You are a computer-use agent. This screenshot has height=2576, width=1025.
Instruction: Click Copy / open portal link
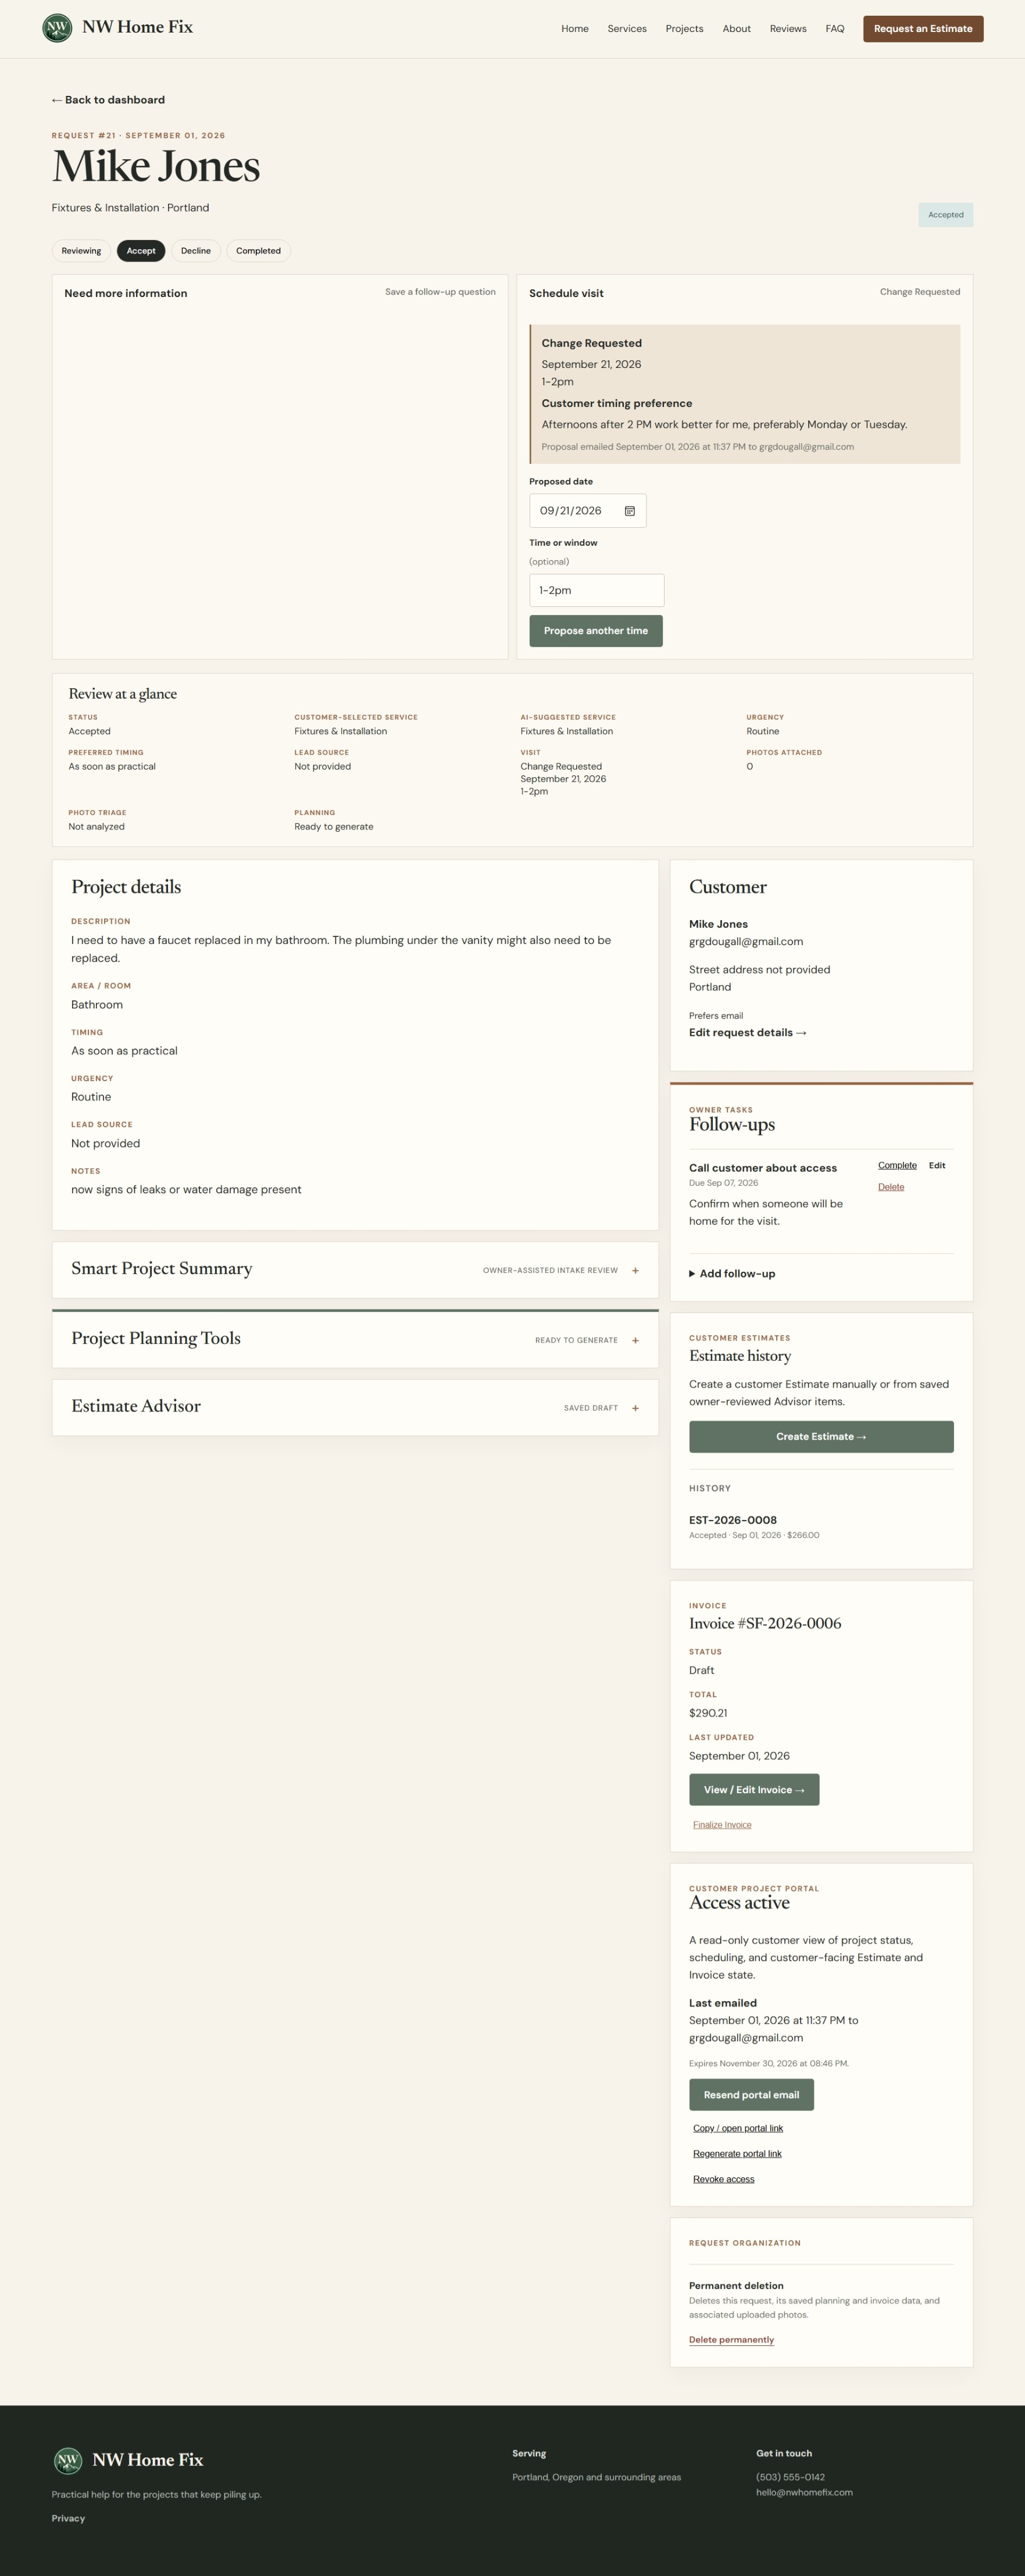click(x=738, y=2128)
